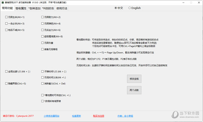Minimize the trainer window
Screen dimensions: 203x122
click(183, 3)
